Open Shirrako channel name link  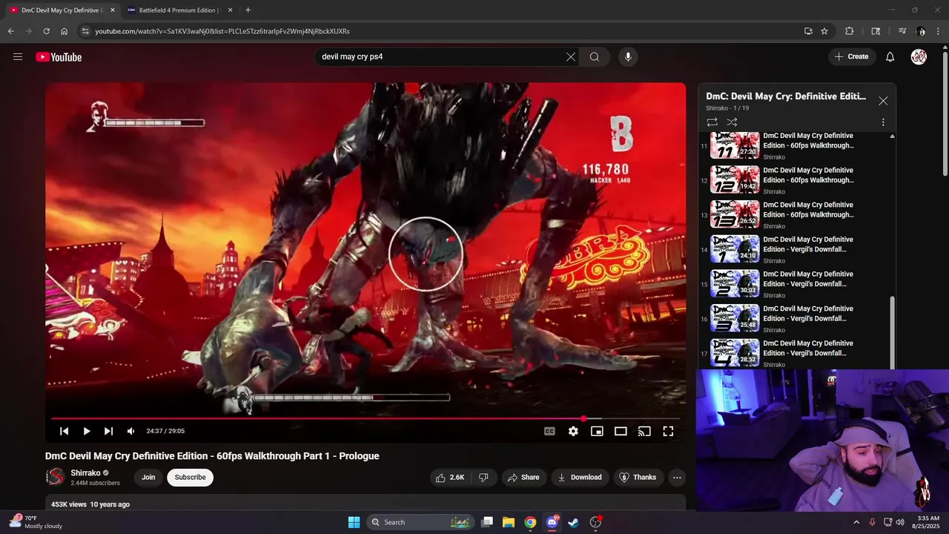85,472
